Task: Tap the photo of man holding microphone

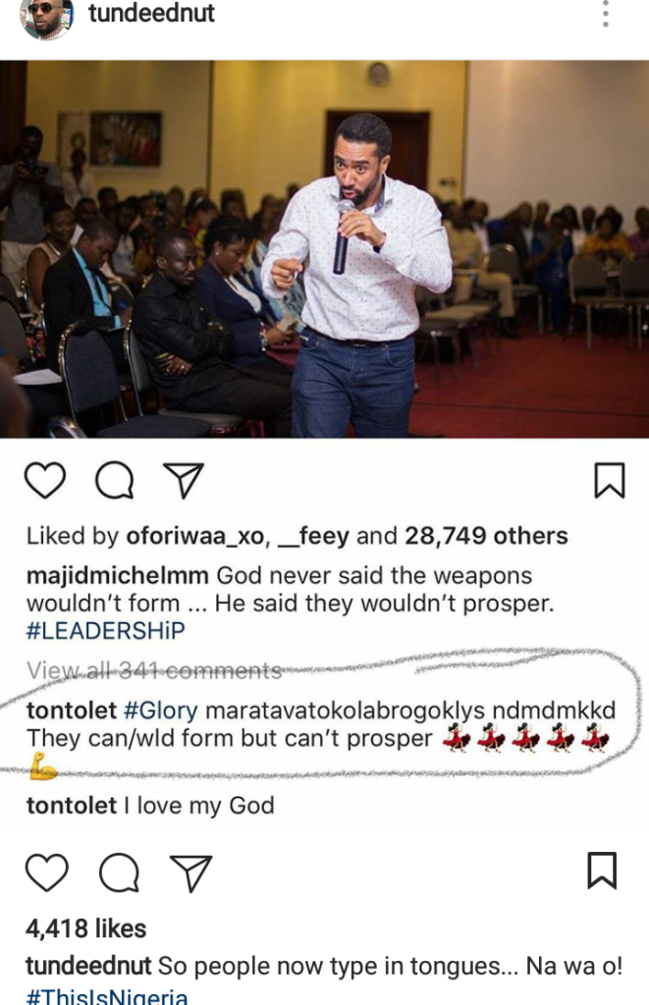Action: pyautogui.click(x=324, y=249)
